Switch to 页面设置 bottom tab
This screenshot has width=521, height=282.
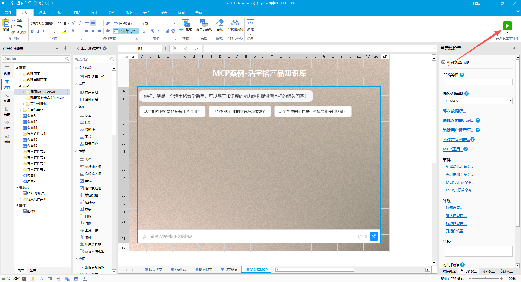[x=488, y=271]
